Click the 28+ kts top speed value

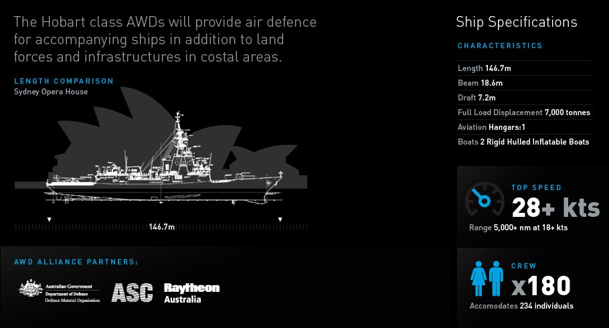(555, 208)
